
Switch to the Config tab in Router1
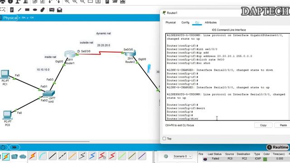click(185, 22)
